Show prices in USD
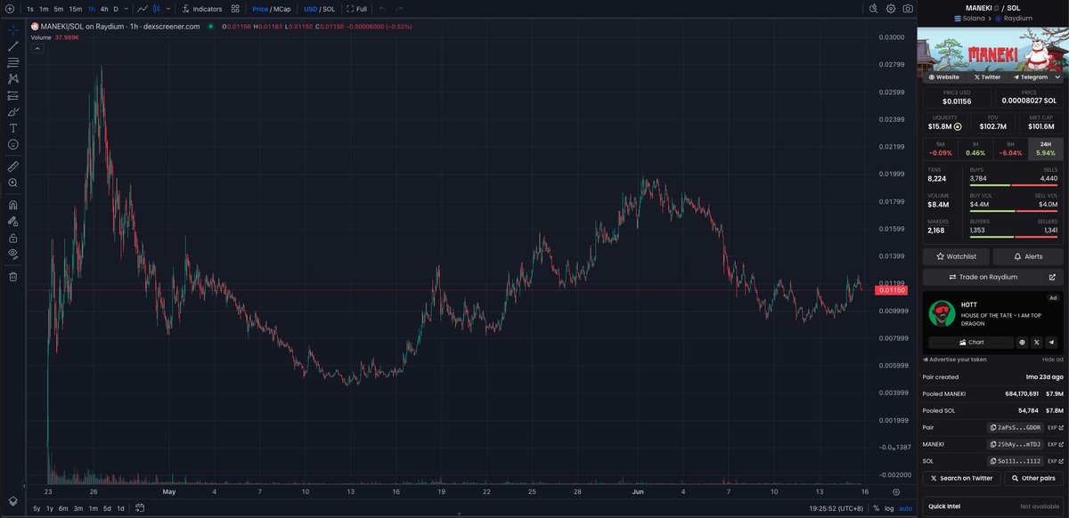The height and width of the screenshot is (518, 1069). click(x=310, y=9)
